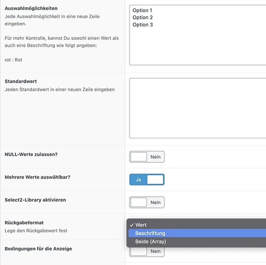Enable the Select2-Library aktivieren switch
This screenshot has height=265, width=266.
point(147,202)
